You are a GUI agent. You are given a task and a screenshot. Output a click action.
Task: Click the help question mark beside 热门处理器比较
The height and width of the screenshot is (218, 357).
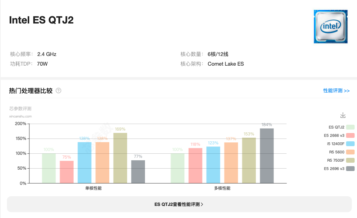click(x=58, y=91)
